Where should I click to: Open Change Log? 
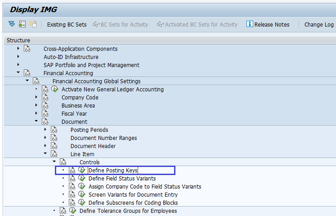coord(319,25)
